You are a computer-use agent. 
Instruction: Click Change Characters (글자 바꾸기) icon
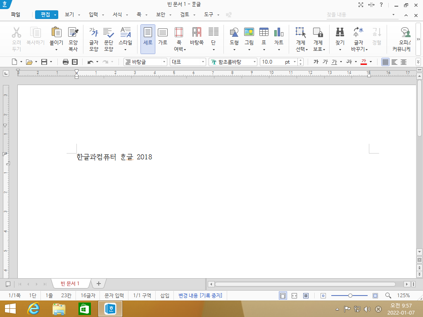tap(359, 32)
